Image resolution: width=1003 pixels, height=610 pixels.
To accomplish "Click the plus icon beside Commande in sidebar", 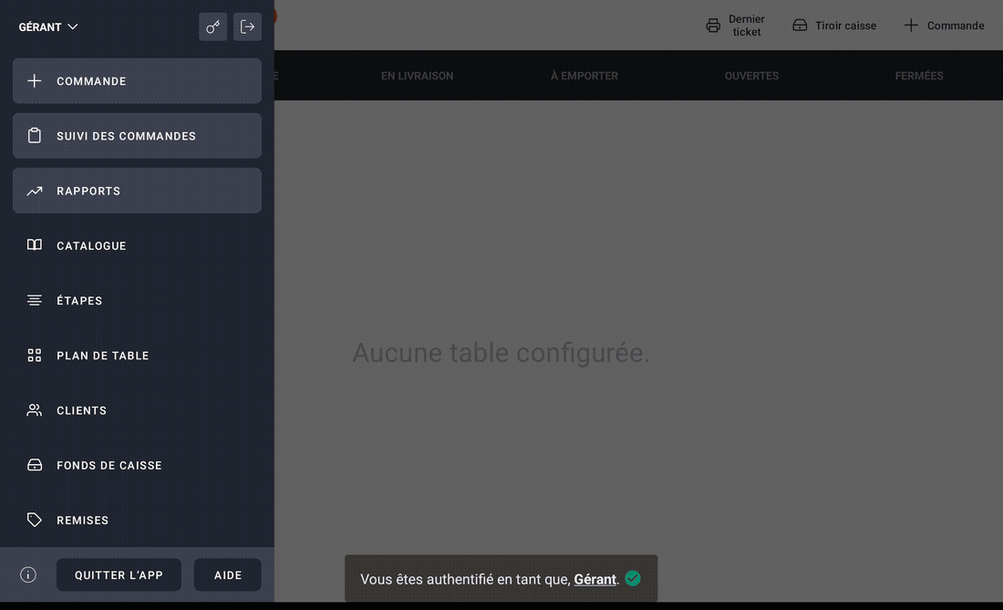I will click(35, 81).
